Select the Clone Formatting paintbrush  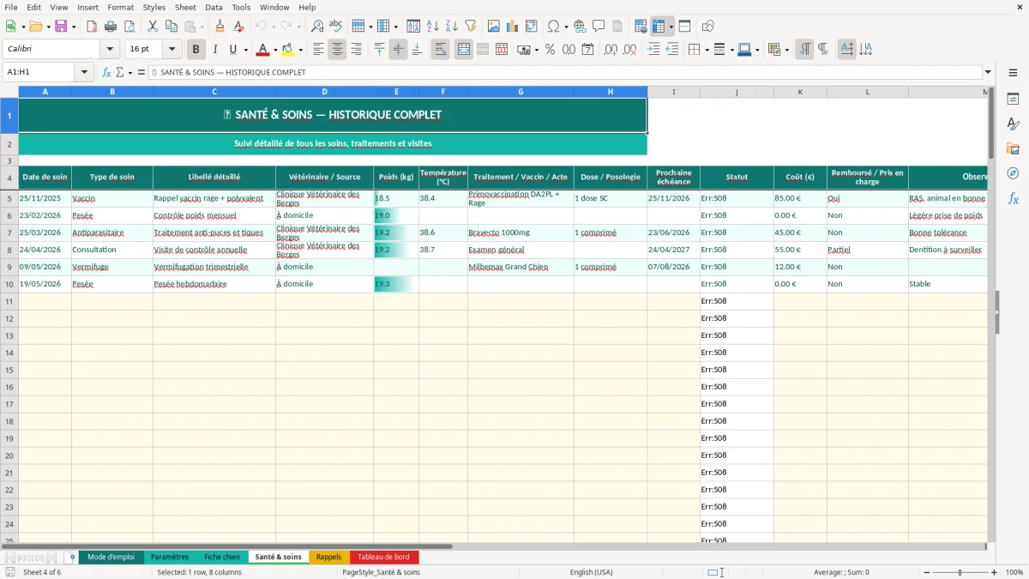click(220, 27)
